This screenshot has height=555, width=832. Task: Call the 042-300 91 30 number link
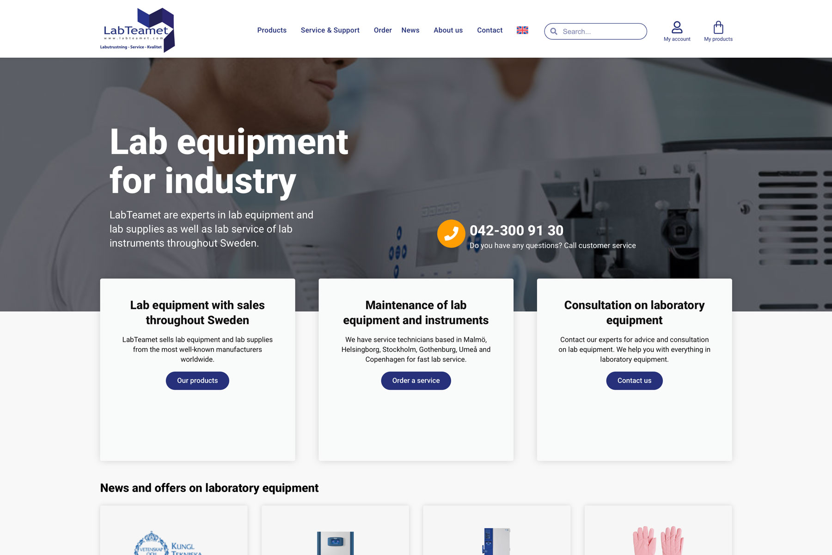516,230
